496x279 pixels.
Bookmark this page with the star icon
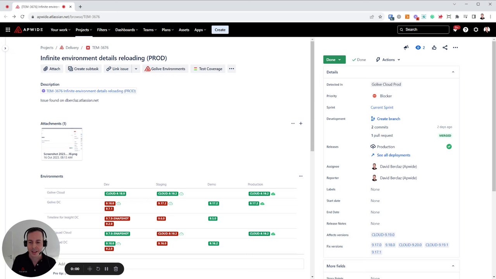380,17
